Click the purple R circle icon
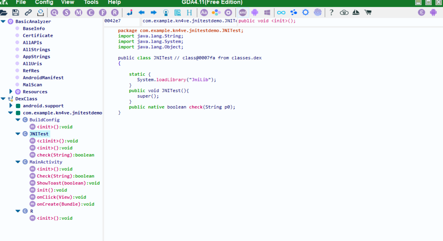 [x=115, y=12]
